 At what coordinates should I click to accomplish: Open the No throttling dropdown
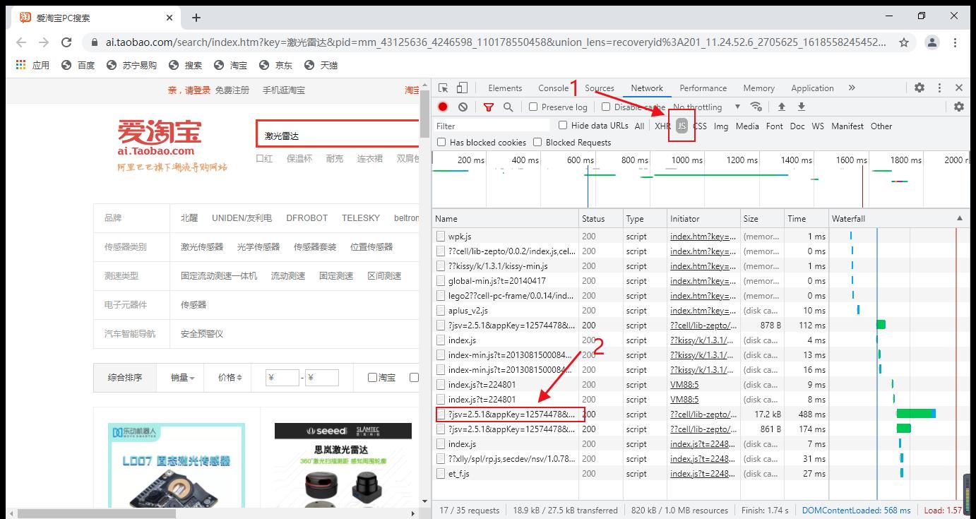pos(707,107)
